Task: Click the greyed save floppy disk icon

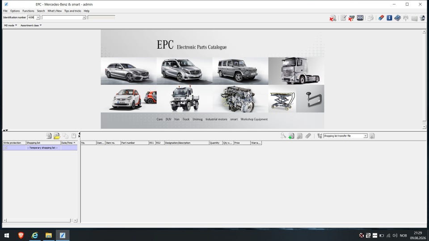Action: (x=74, y=136)
